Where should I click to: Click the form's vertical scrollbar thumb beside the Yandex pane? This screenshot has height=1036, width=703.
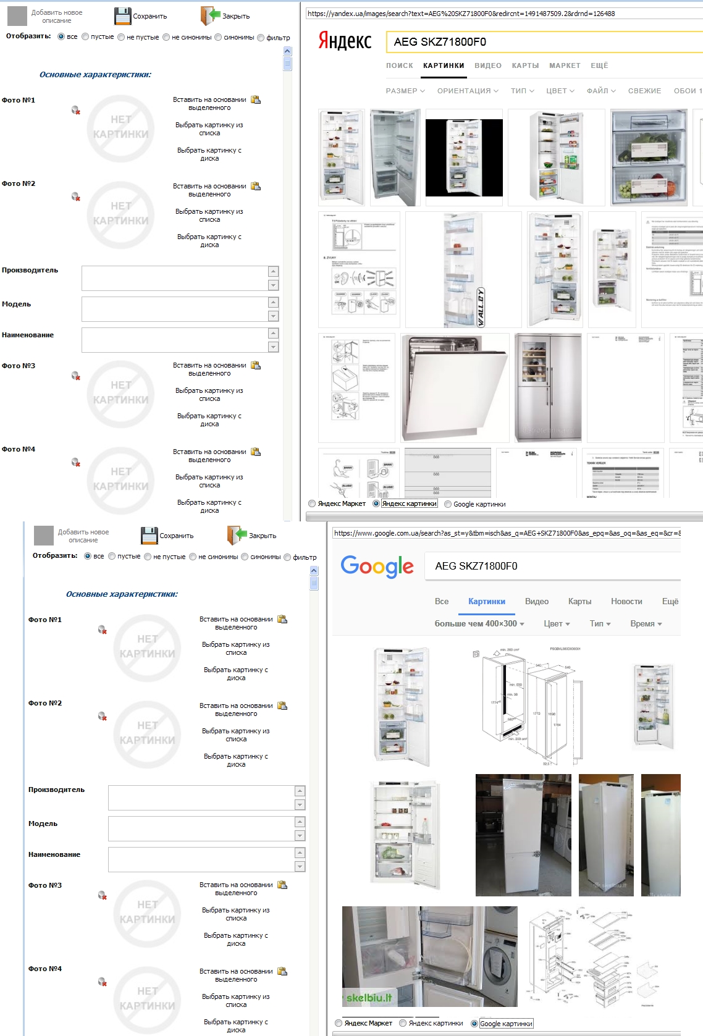287,64
